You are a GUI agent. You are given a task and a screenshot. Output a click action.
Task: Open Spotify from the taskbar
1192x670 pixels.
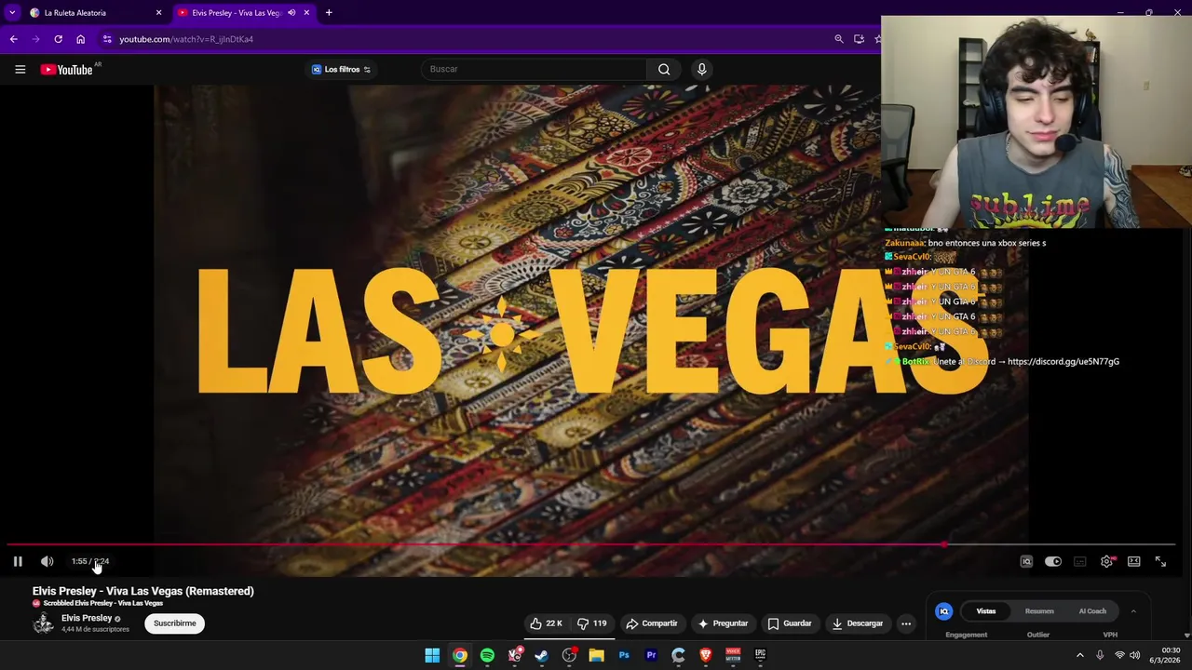pyautogui.click(x=487, y=656)
